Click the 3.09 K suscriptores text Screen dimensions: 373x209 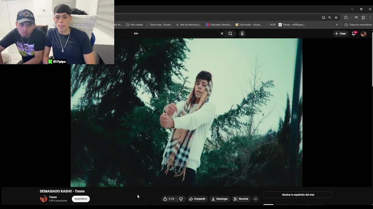coord(58,201)
